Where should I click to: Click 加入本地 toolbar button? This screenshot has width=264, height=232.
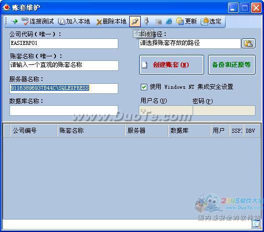[x=74, y=21]
